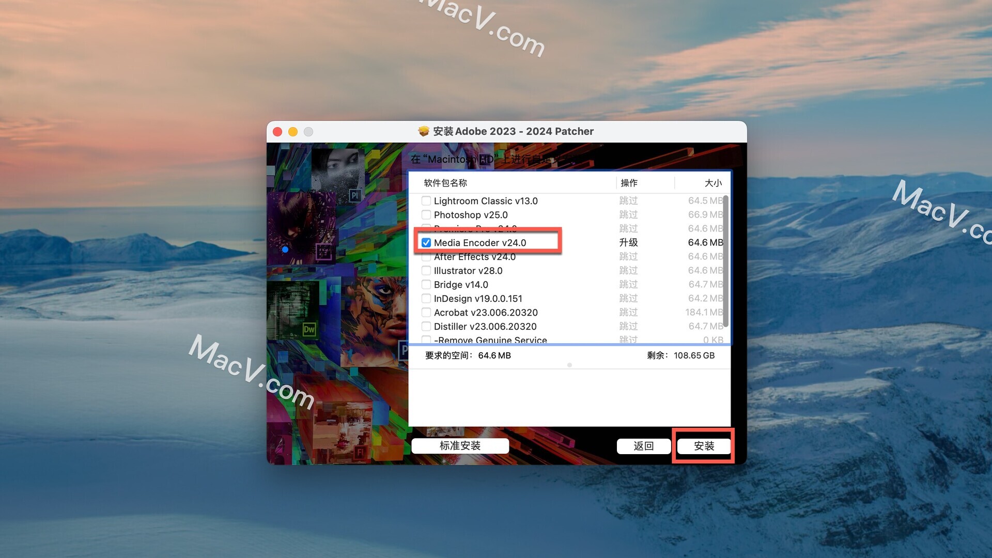Screen dimensions: 992x558
Task: Click the 操作 column header
Action: click(629, 183)
